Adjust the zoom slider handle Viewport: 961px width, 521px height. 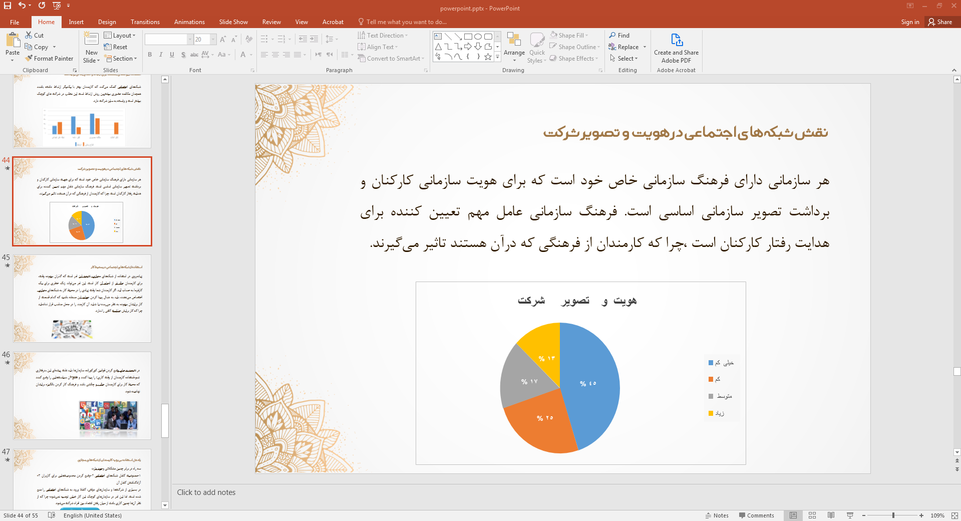[x=893, y=515]
